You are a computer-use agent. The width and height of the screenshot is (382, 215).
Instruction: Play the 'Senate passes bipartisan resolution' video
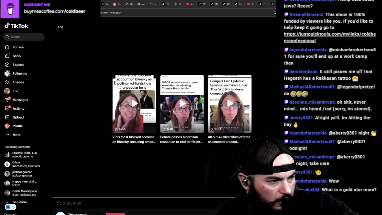[x=182, y=104]
